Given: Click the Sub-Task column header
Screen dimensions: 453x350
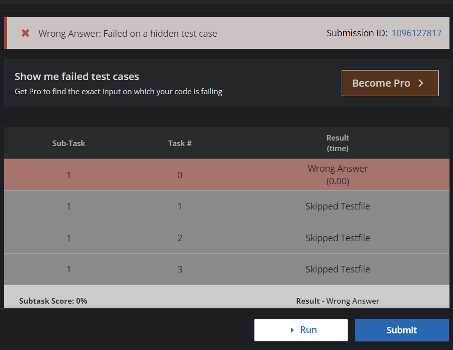Looking at the screenshot, I should 69,143.
